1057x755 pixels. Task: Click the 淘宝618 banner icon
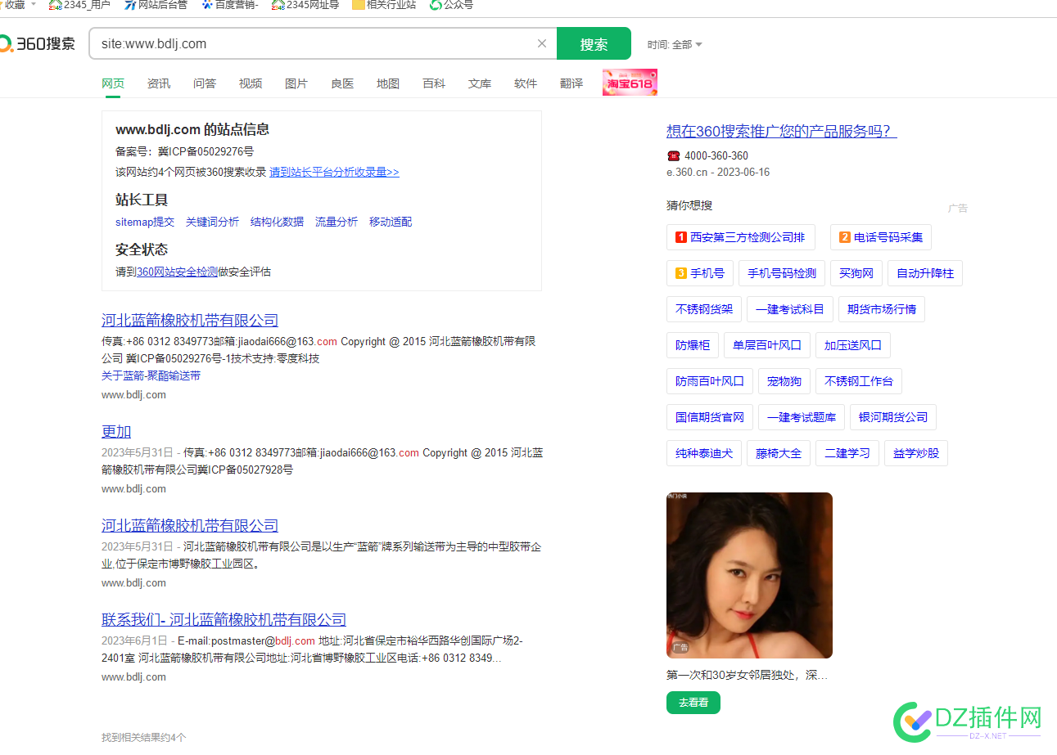[x=630, y=83]
